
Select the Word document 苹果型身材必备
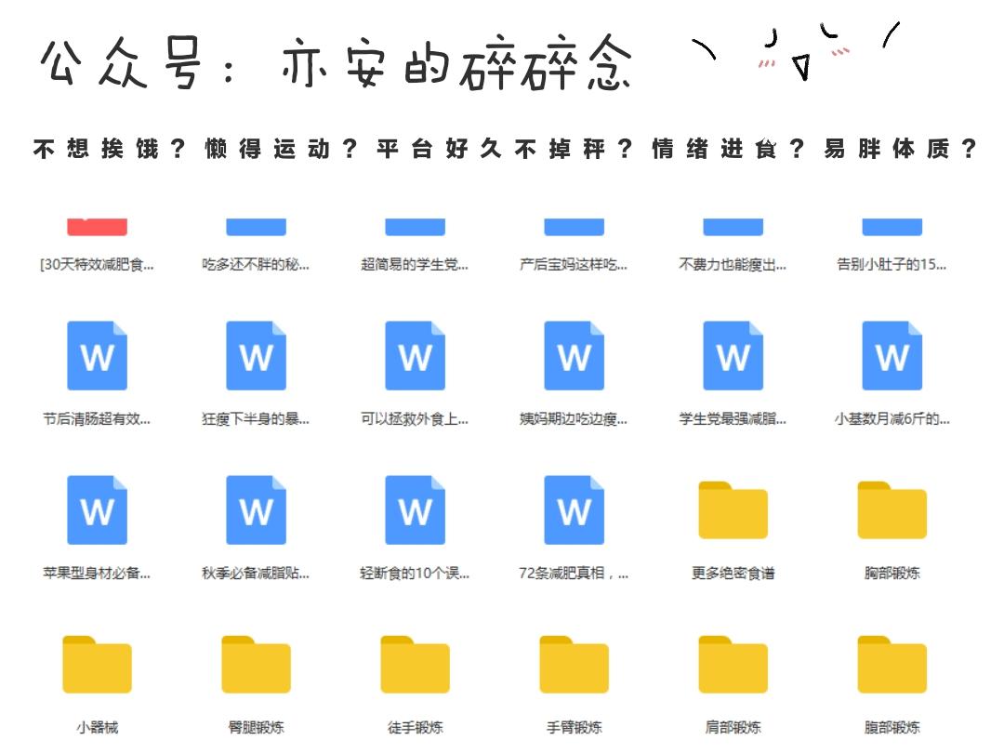coord(96,509)
